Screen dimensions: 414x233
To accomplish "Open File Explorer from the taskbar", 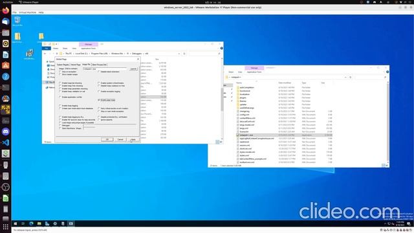I will 39,224.
